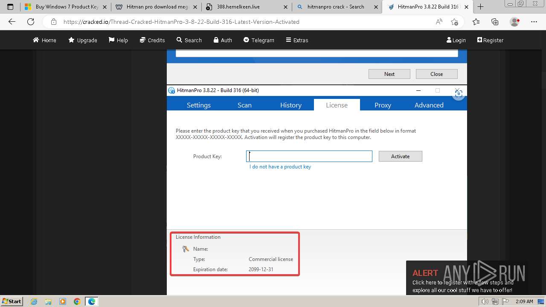Click the 'Commercial license' type text
Screen dimensions: 546x307
click(x=271, y=259)
